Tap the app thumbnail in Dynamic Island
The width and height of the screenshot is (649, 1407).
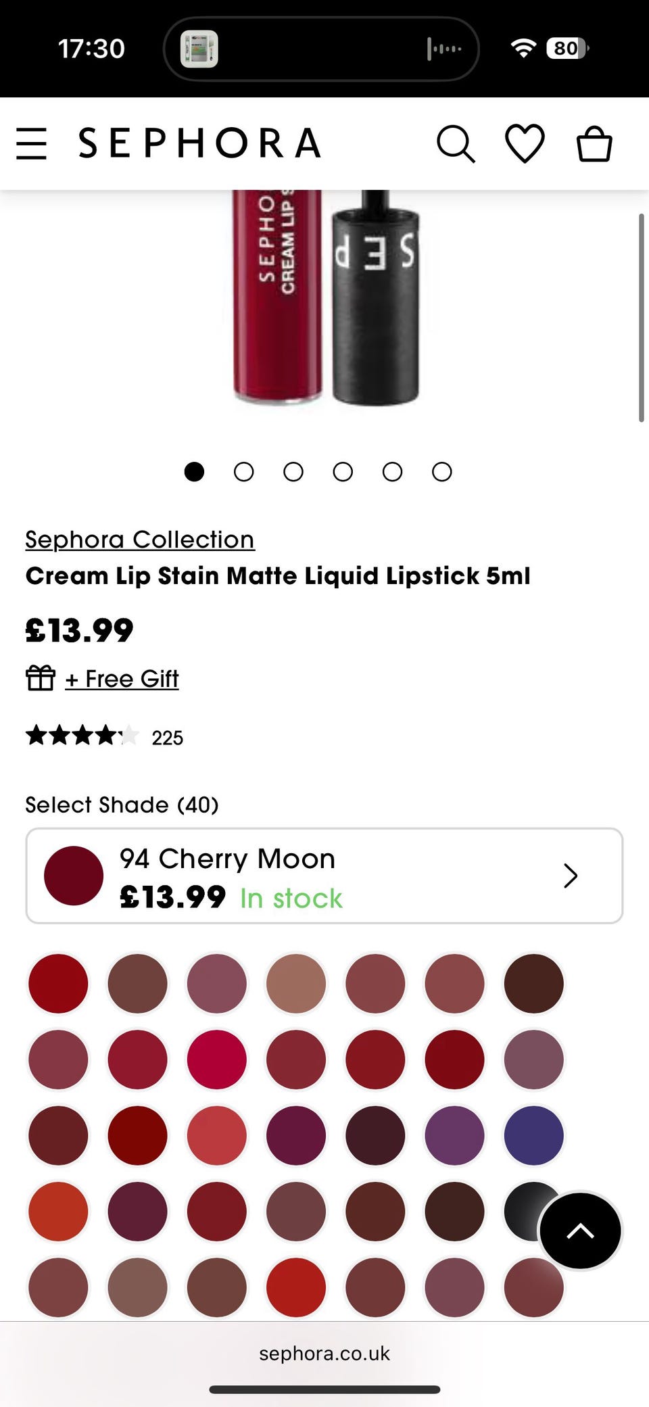click(x=199, y=49)
